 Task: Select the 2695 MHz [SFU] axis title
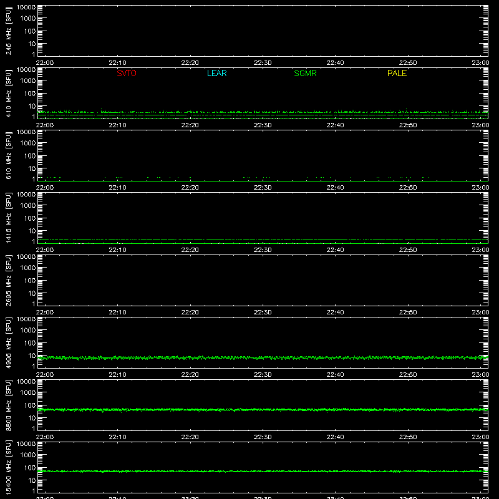point(8,280)
